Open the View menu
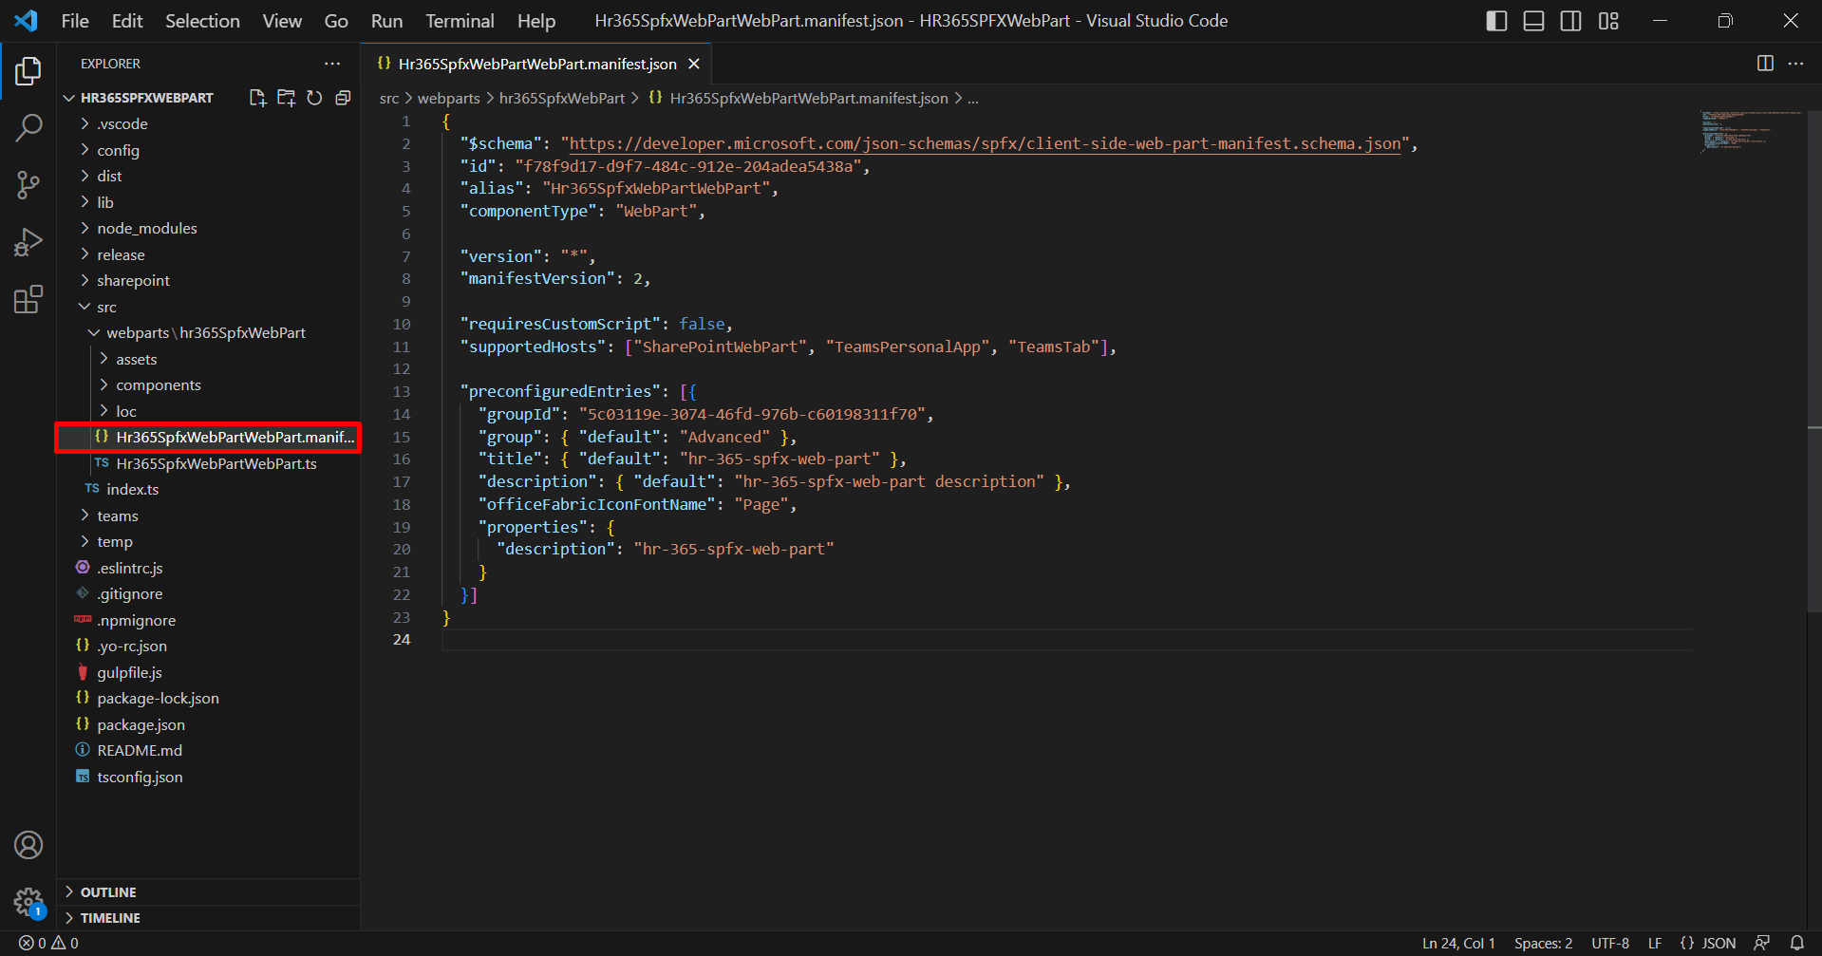 click(x=282, y=21)
